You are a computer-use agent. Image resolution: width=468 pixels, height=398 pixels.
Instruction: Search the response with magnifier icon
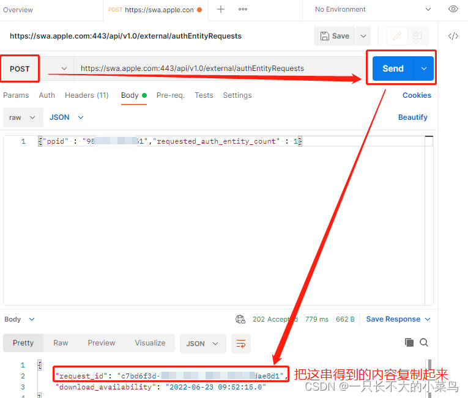pos(424,342)
